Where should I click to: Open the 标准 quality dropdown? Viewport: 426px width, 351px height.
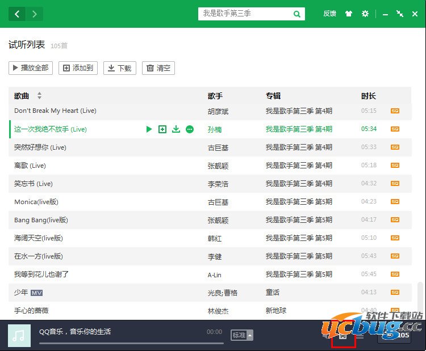pyautogui.click(x=241, y=335)
